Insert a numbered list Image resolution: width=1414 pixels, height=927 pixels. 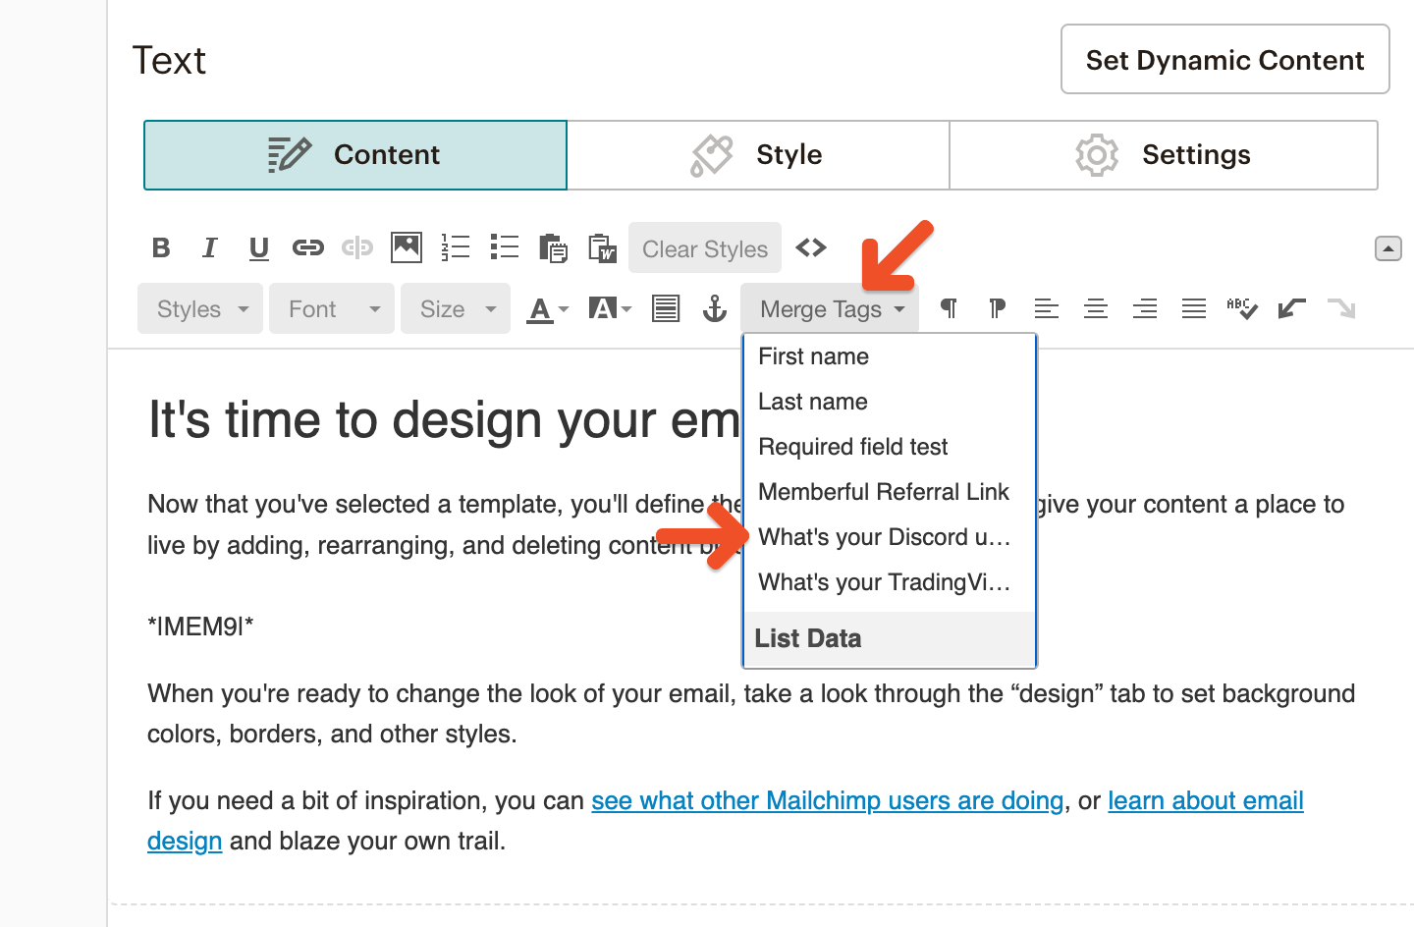coord(455,247)
